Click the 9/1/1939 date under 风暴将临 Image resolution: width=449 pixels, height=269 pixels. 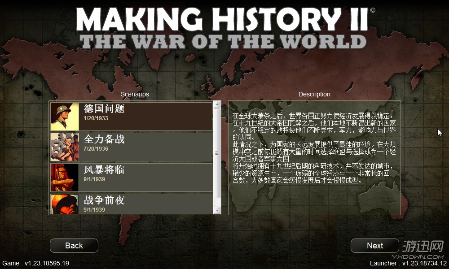coord(94,179)
